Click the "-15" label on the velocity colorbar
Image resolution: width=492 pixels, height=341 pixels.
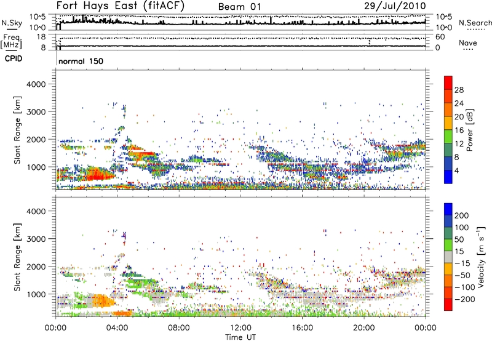462,263
